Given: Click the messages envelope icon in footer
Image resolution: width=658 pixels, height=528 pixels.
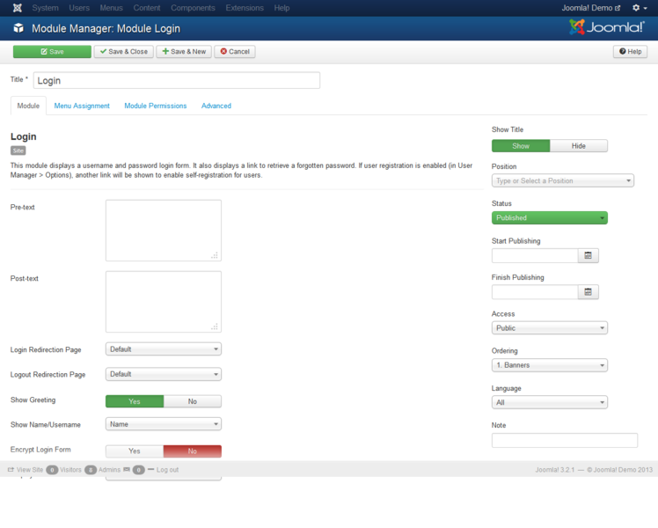Looking at the screenshot, I should (x=127, y=470).
